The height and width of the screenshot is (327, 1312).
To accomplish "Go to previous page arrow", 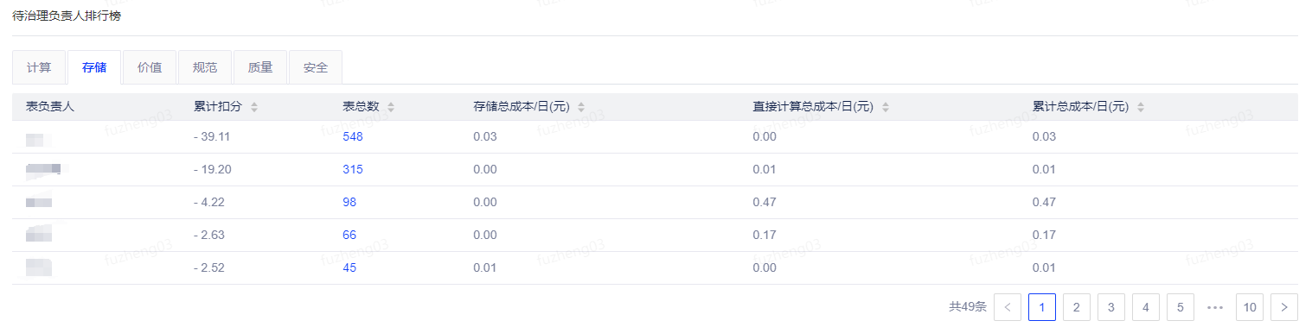I will [x=1008, y=306].
